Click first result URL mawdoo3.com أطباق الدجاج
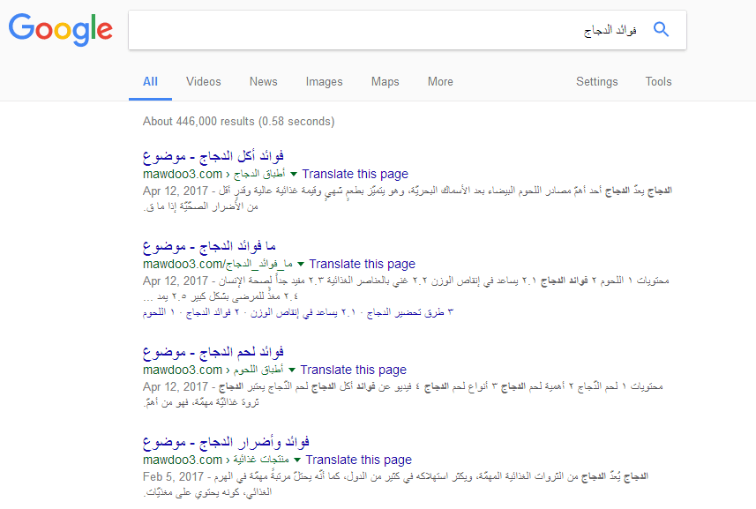Viewport: 756px width, 509px height. click(x=214, y=174)
